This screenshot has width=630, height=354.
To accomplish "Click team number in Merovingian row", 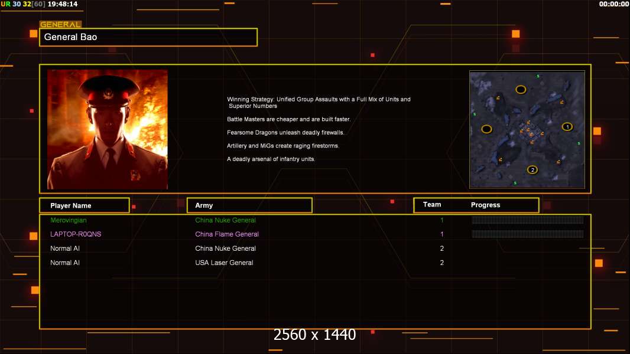I will tap(441, 220).
